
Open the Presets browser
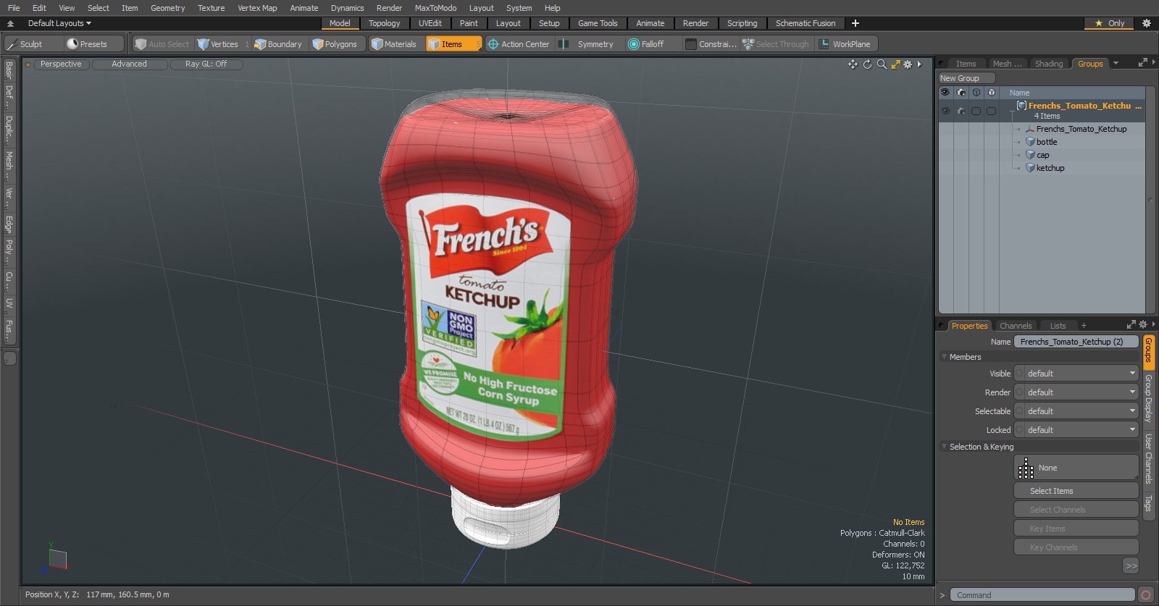tap(93, 44)
